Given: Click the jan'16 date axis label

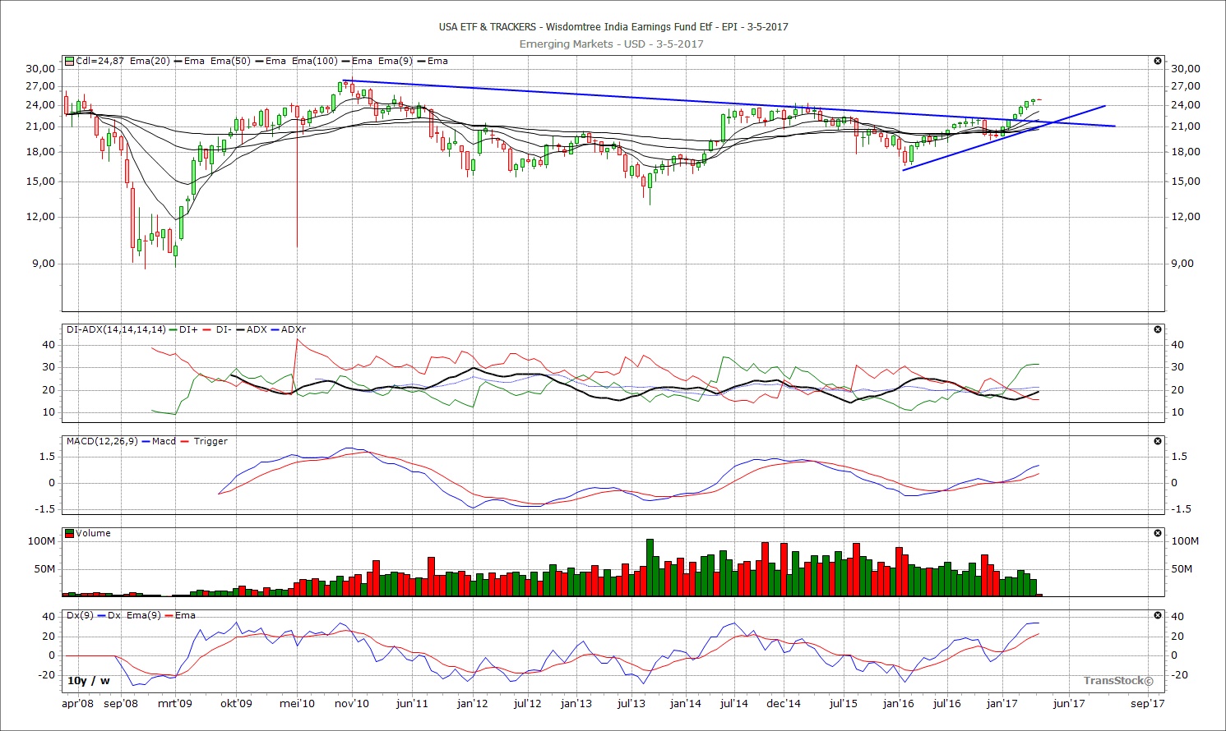Looking at the screenshot, I should [x=898, y=704].
